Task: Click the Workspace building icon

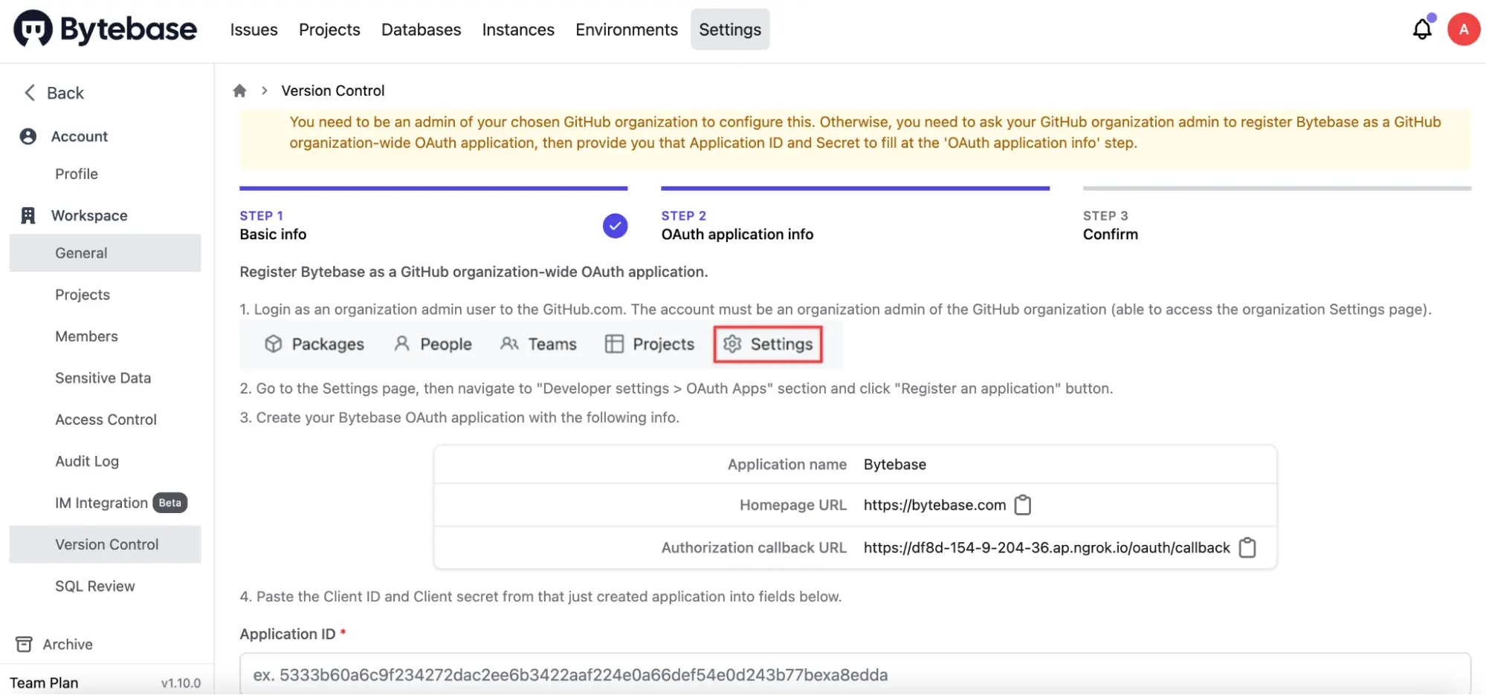Action: 28,215
